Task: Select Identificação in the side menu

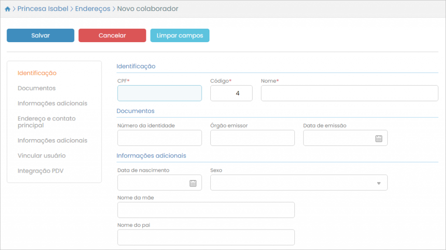Action: (37, 73)
